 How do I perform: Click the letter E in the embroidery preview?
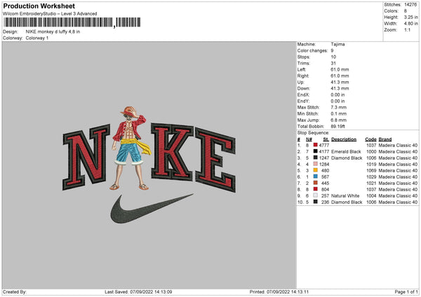(215, 160)
